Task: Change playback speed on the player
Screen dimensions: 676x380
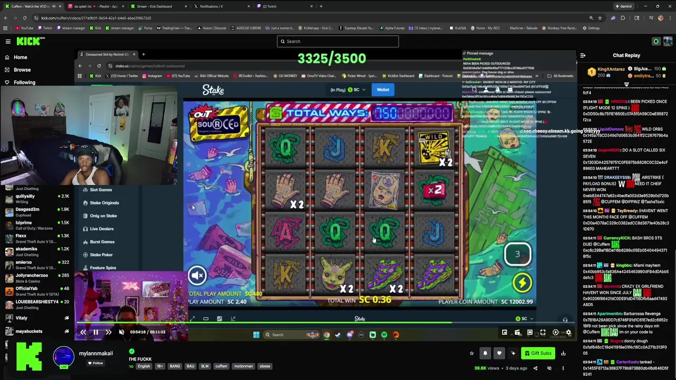Action: 556,332
